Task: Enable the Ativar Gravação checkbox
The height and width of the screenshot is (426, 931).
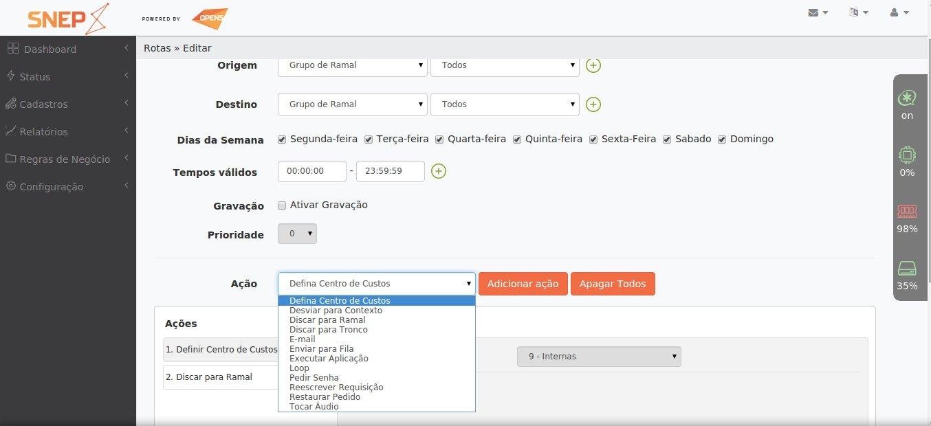Action: [281, 205]
